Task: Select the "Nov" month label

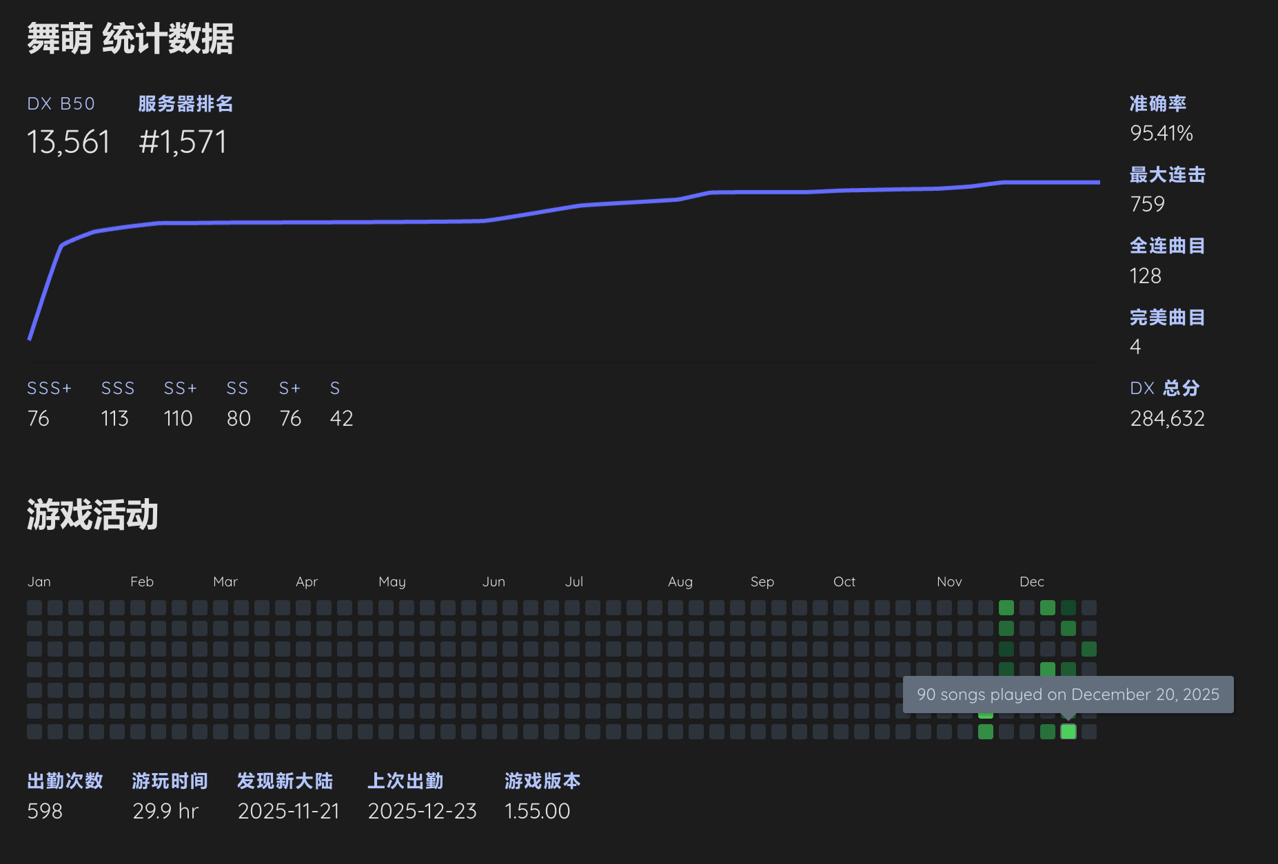Action: pos(949,582)
